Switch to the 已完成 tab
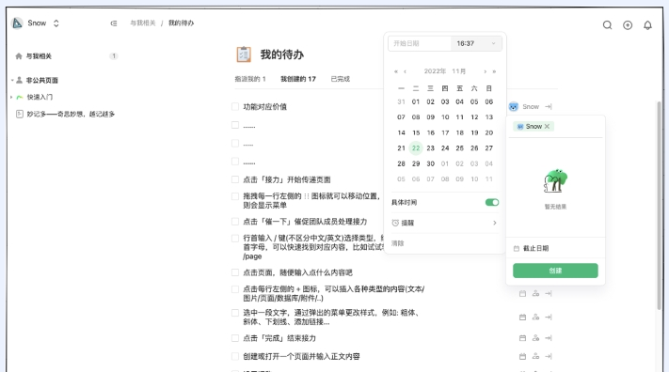This screenshot has width=669, height=372. (x=340, y=79)
